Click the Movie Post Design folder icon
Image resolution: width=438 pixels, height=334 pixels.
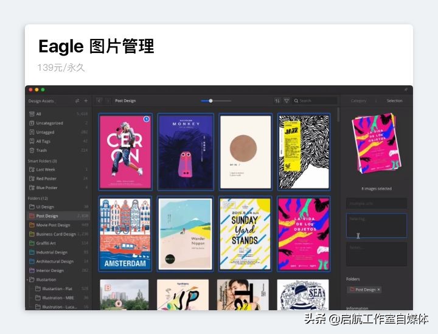tap(32, 225)
